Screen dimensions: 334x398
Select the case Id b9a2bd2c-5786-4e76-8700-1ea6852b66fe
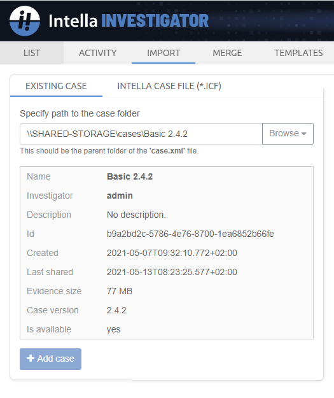tap(190, 234)
